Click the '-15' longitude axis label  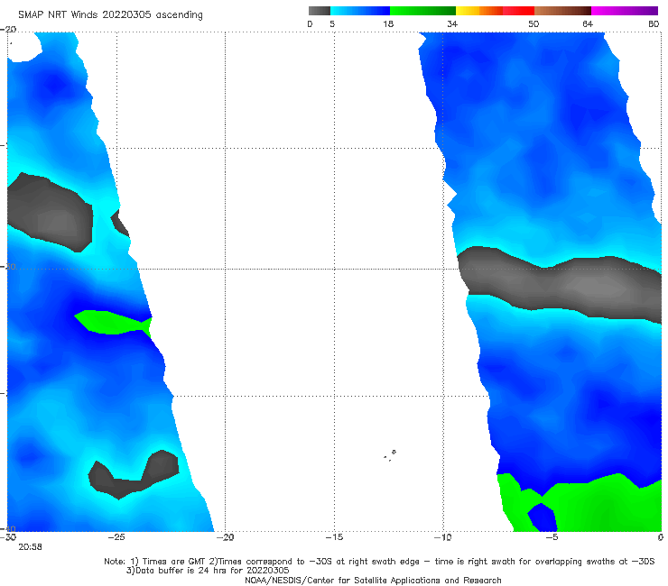tap(334, 537)
